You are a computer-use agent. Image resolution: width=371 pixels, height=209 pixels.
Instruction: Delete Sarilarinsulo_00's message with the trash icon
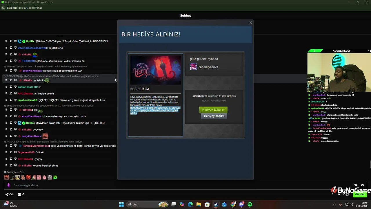tap(6, 87)
